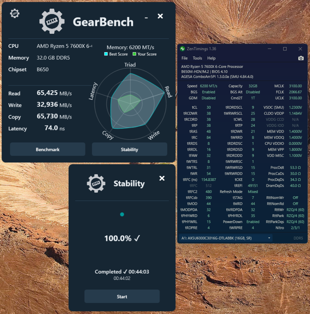Click the 100.0% stability result
310x314 pixels.
click(122, 238)
